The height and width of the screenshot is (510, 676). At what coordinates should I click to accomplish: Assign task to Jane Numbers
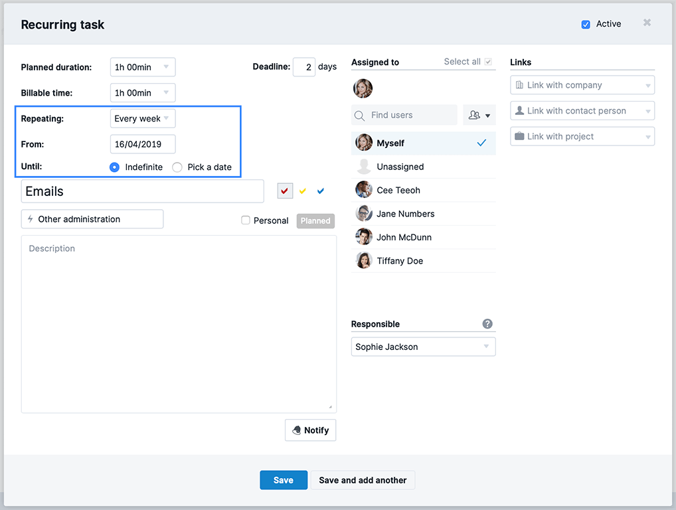424,214
